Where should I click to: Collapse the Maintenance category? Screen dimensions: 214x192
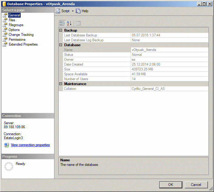coord(61,84)
